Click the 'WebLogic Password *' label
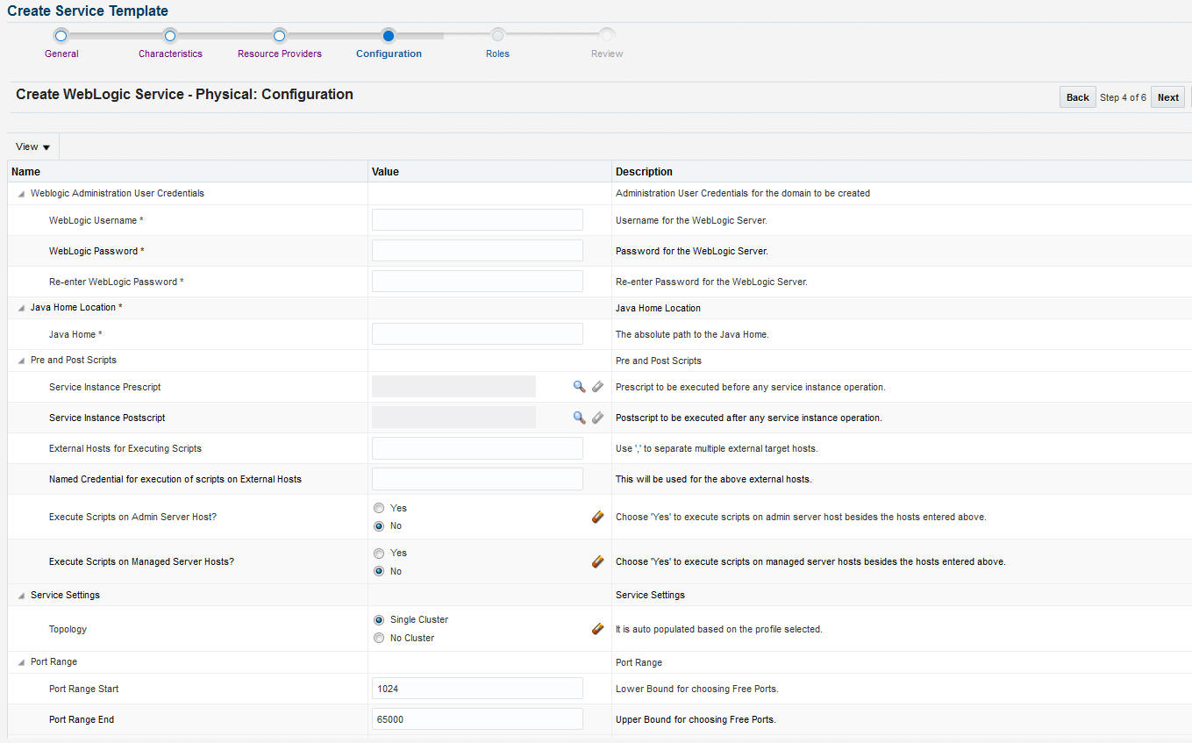The height and width of the screenshot is (743, 1192). coord(96,252)
